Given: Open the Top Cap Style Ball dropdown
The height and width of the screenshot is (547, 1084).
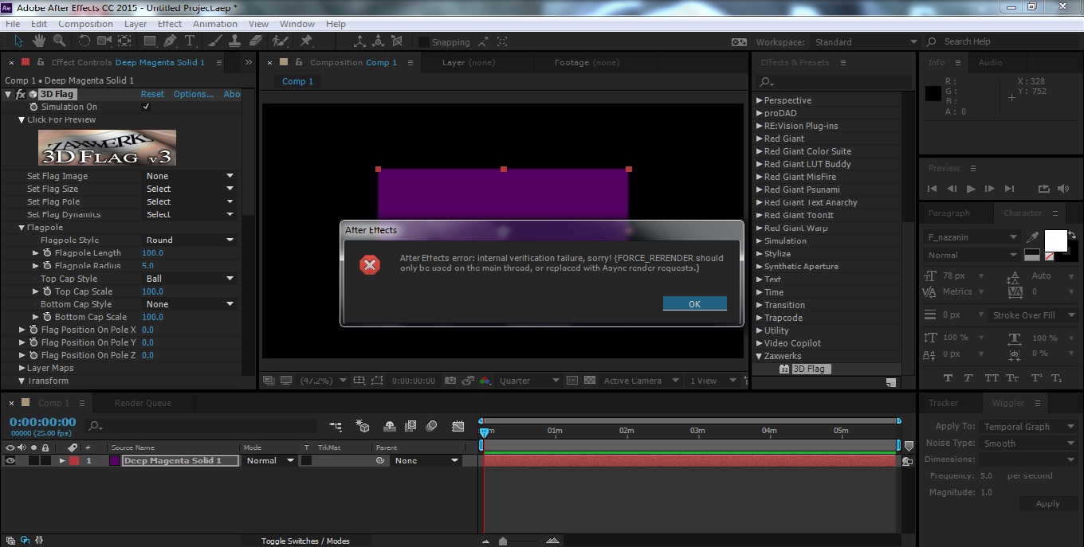Looking at the screenshot, I should click(190, 279).
